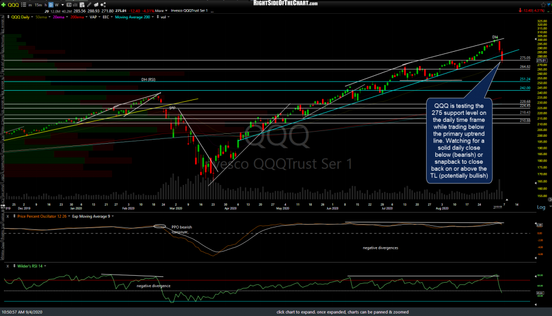Click the share chart icon
552x316 pixels.
click(x=103, y=5)
